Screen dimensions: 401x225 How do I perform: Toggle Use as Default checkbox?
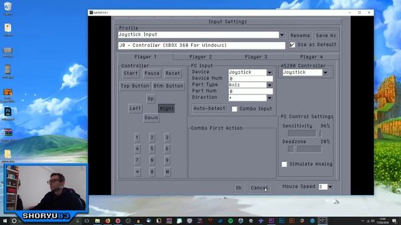pos(293,45)
